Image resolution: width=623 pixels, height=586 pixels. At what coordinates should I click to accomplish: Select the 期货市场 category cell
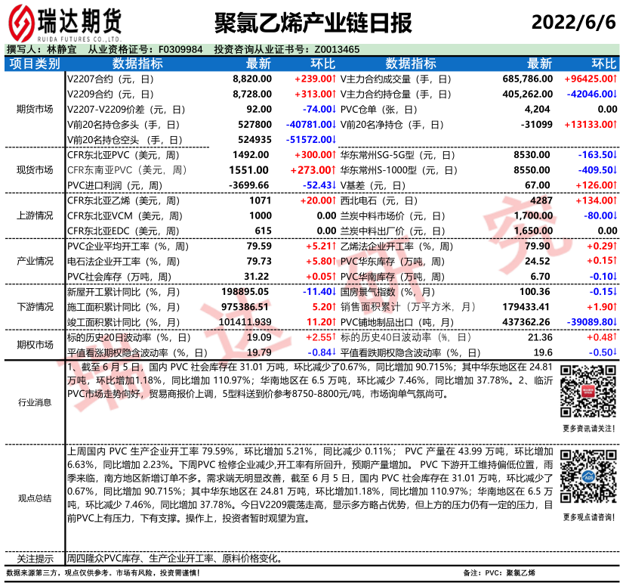coord(35,109)
